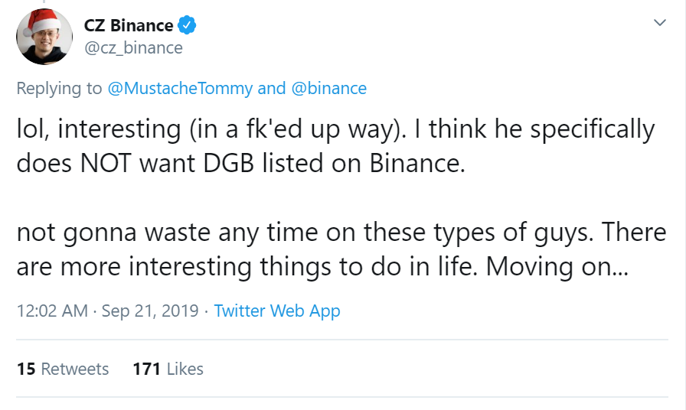686x410 pixels.
Task: Visit @MustacheTommy mention link
Action: click(180, 88)
